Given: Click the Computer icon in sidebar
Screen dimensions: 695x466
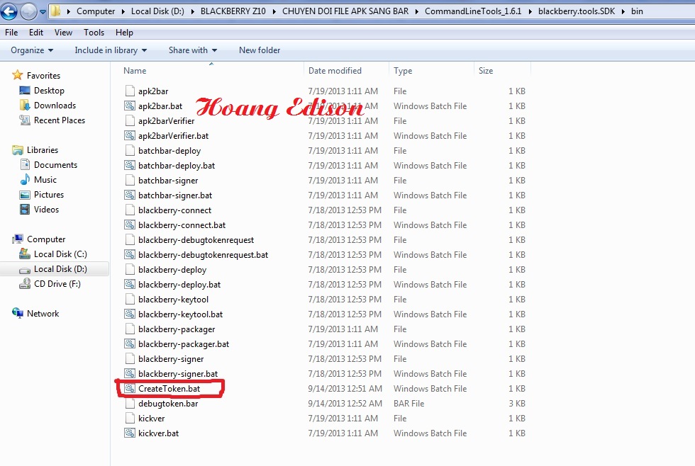Looking at the screenshot, I should pyautogui.click(x=18, y=239).
